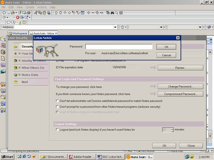Image resolution: width=214 pixels, height=160 pixels.
Task: Click the yellow person icon in chat toolbar
Action: [20, 23]
